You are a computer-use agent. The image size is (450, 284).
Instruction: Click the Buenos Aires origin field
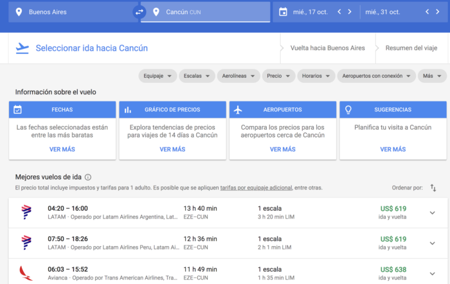click(x=71, y=12)
